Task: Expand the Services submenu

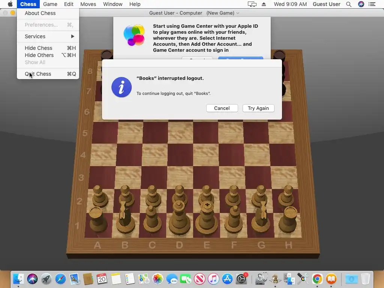Action: coord(48,36)
